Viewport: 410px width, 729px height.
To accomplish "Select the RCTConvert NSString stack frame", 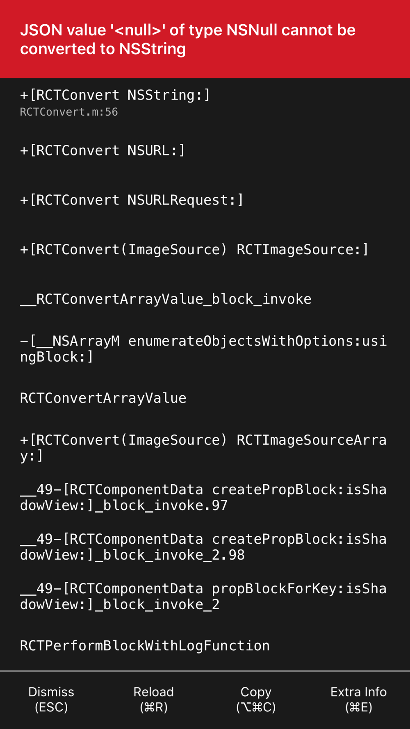I will [x=205, y=103].
